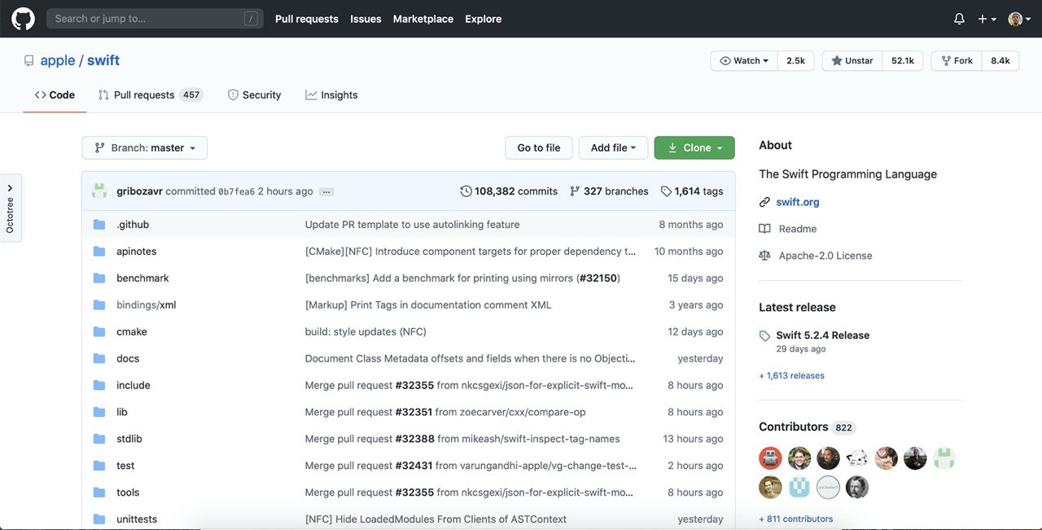Open the Branch: master dropdown
Viewport: 1042px width, 530px height.
(x=145, y=148)
